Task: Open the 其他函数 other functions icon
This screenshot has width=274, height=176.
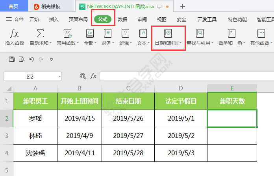Action: 261,33
